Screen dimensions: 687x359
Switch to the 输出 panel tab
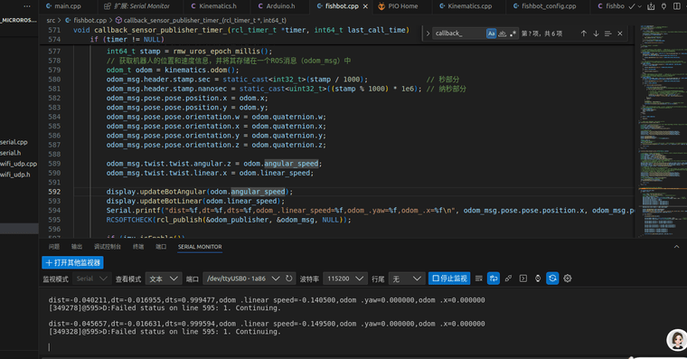pos(77,247)
